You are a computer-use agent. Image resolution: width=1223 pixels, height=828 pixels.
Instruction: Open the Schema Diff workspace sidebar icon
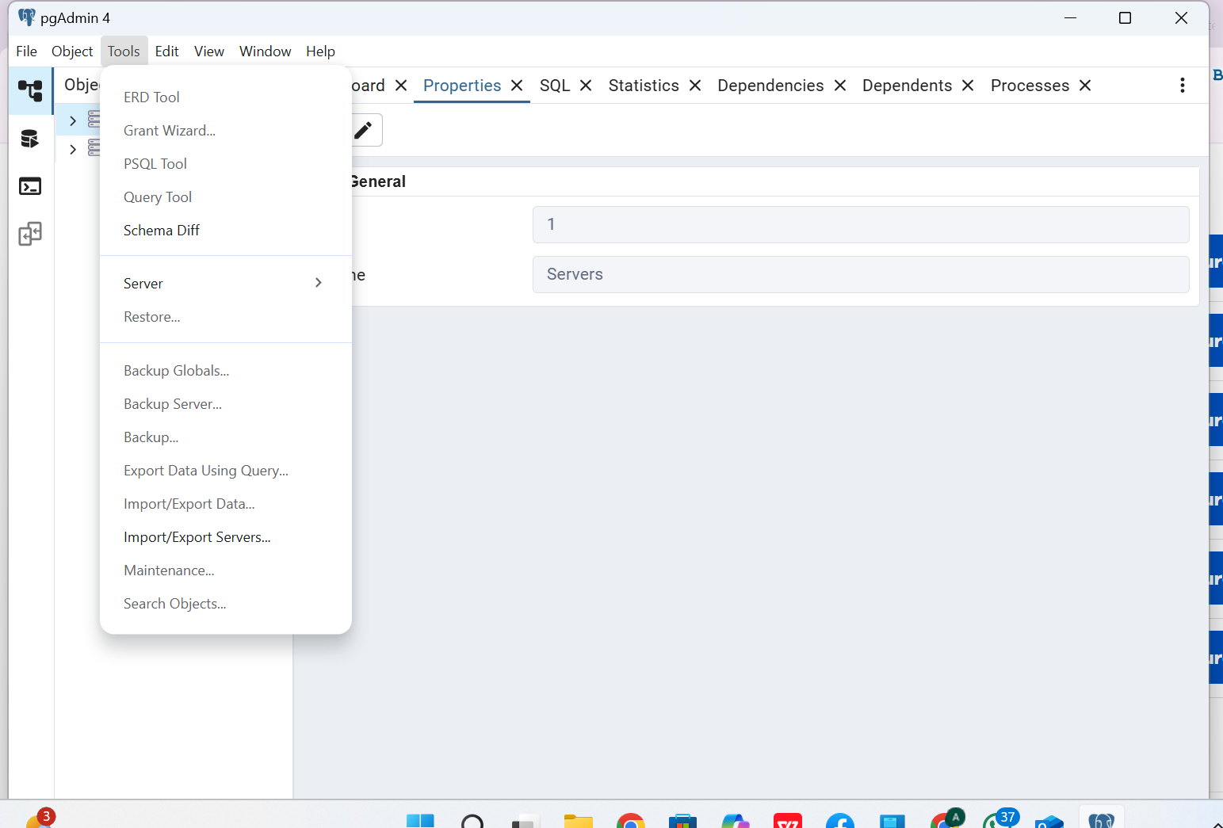tap(30, 234)
